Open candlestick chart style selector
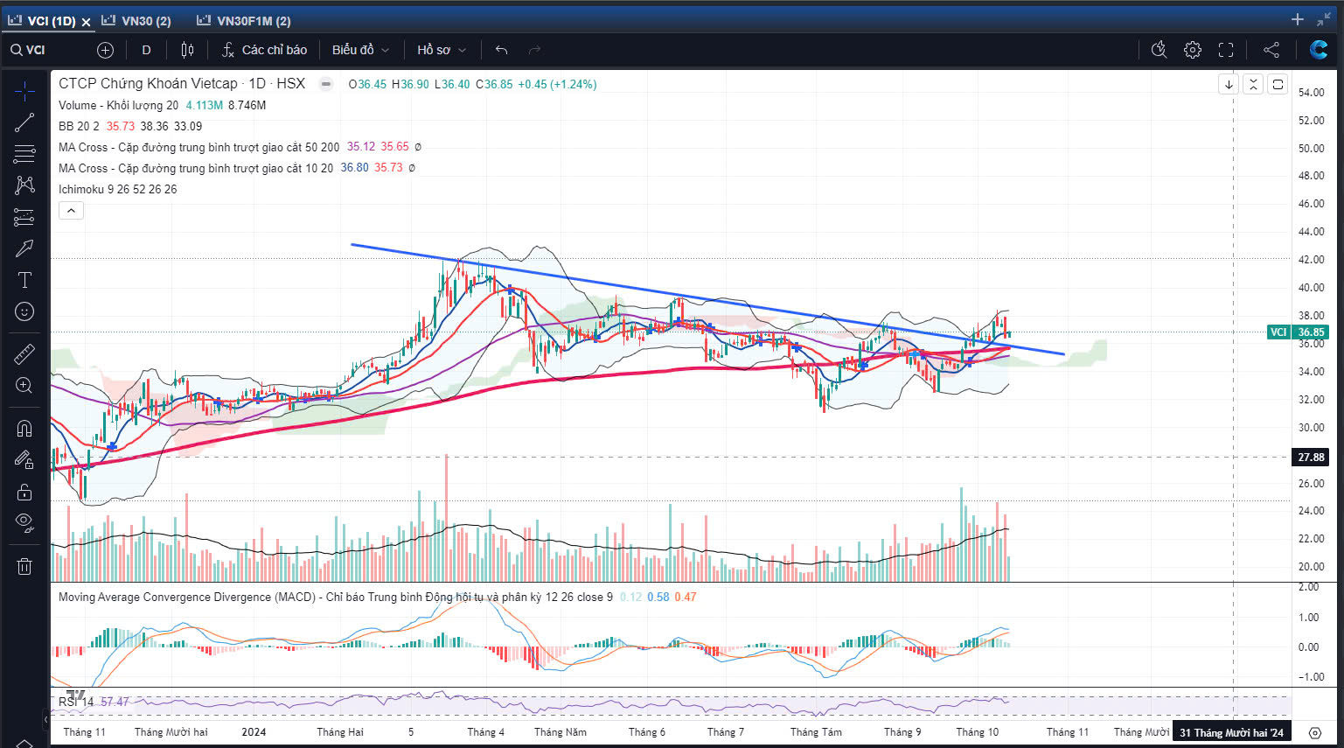 (x=187, y=50)
